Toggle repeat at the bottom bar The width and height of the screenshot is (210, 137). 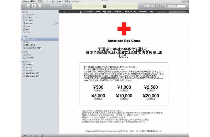pyautogui.click(x=36, y=135)
